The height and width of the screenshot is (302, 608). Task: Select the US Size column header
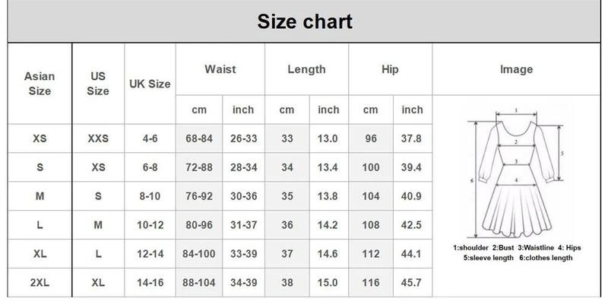[x=98, y=84]
